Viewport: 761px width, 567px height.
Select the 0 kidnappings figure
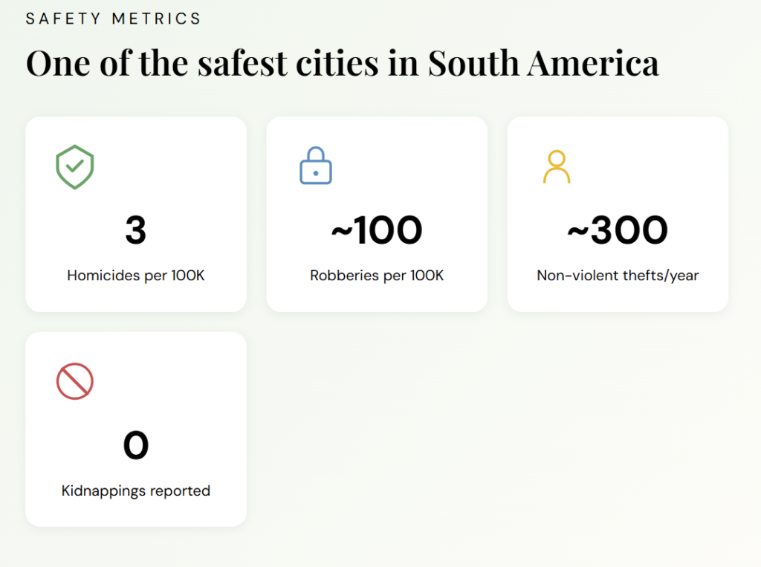[136, 446]
